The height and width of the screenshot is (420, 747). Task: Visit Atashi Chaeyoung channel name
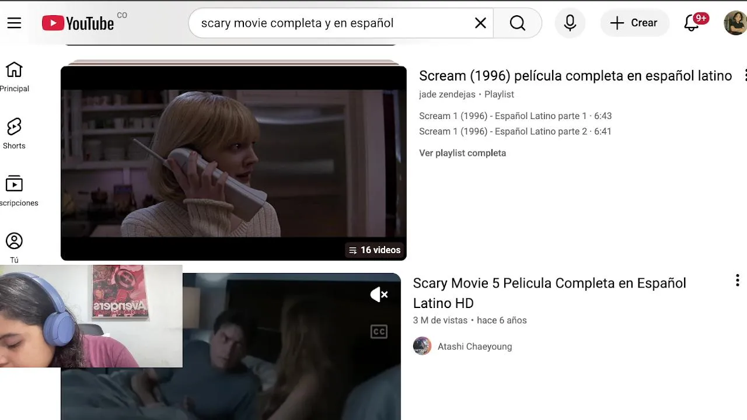tap(474, 346)
